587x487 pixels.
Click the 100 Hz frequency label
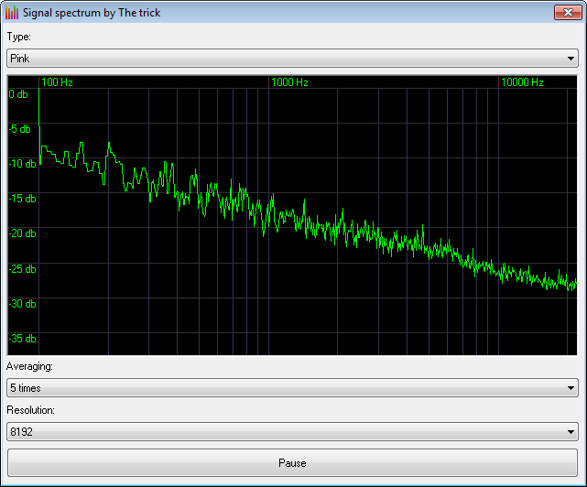click(x=57, y=82)
